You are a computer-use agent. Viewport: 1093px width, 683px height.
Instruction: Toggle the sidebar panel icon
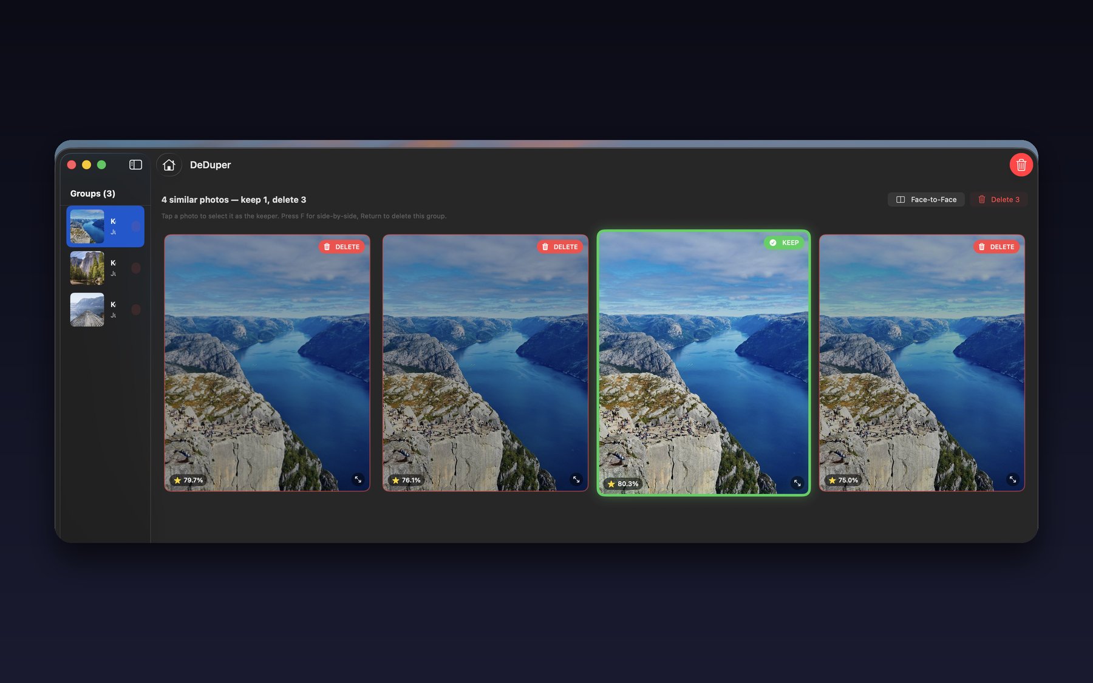(135, 165)
